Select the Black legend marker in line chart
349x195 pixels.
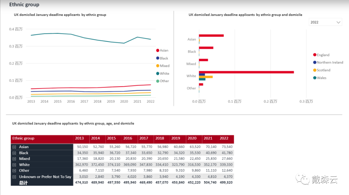click(158, 58)
